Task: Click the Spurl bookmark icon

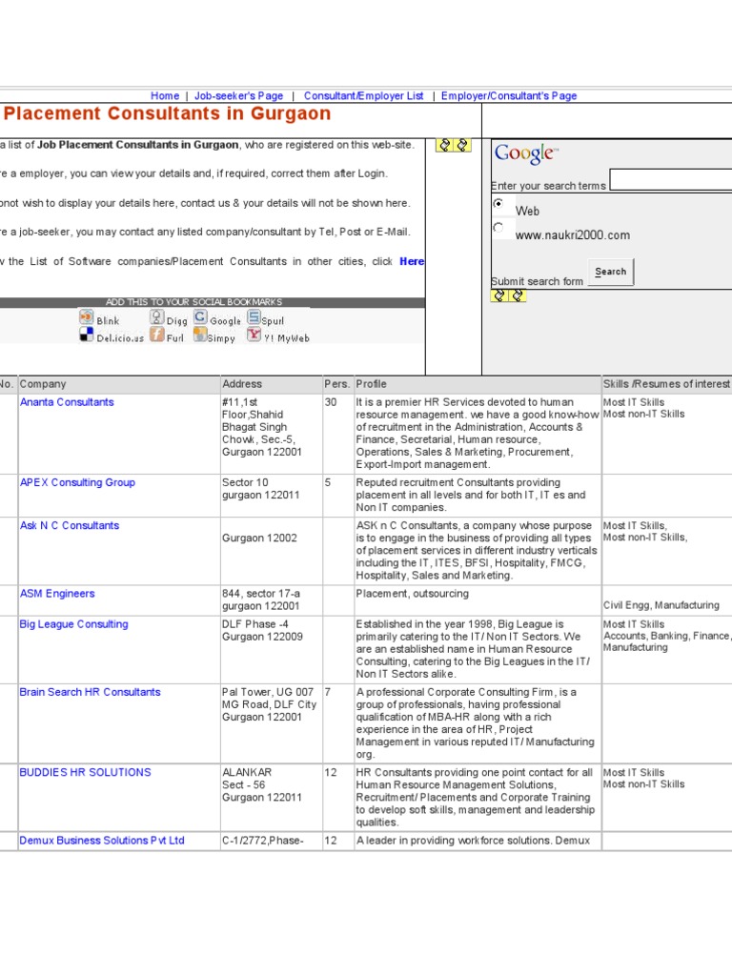Action: [x=254, y=318]
